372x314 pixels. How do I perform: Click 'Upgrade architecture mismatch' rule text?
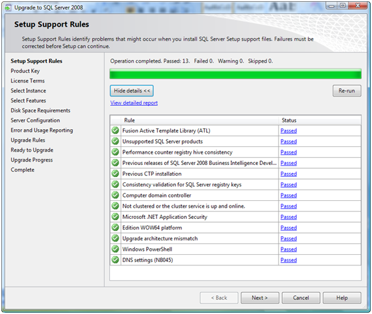click(160, 238)
